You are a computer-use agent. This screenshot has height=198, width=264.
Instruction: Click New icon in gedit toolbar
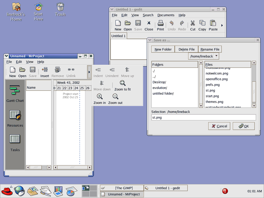coord(118,23)
